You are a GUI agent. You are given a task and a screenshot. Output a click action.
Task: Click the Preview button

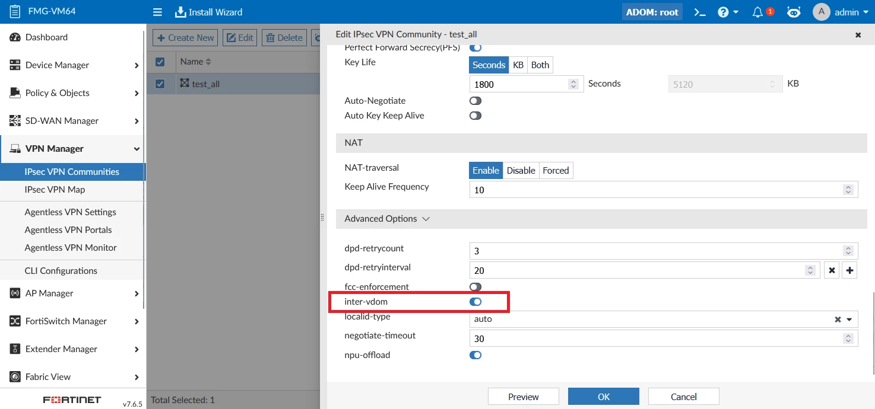pyautogui.click(x=524, y=397)
